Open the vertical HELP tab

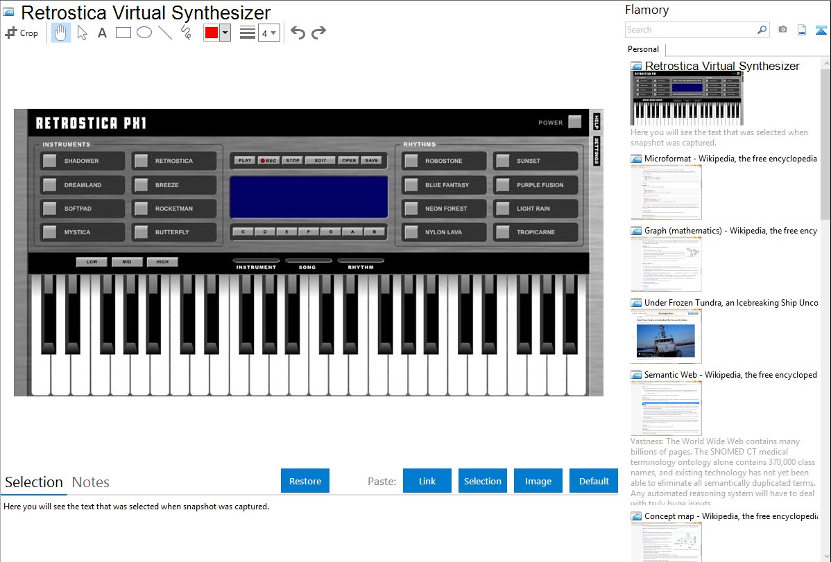tap(597, 121)
